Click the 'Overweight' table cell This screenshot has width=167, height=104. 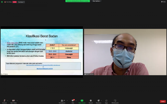coord(69,54)
